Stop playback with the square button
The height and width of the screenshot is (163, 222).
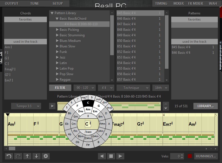click(x=111, y=156)
